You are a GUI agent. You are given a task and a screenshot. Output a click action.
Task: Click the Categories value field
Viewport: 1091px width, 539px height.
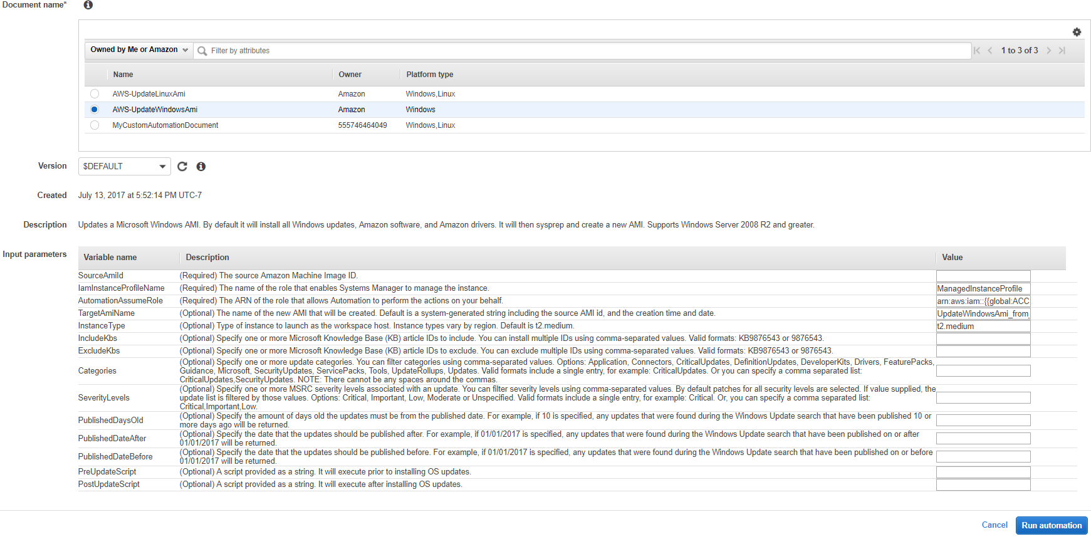983,371
